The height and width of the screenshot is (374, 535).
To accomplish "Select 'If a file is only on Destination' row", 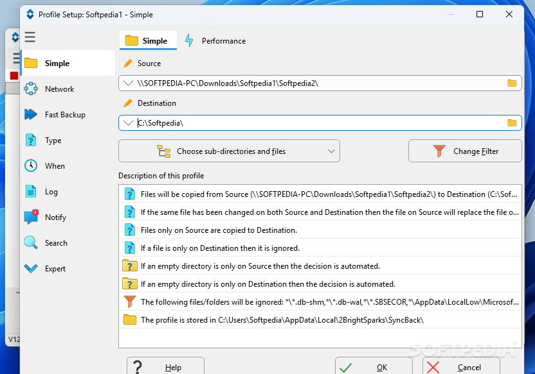I will pyautogui.click(x=320, y=248).
